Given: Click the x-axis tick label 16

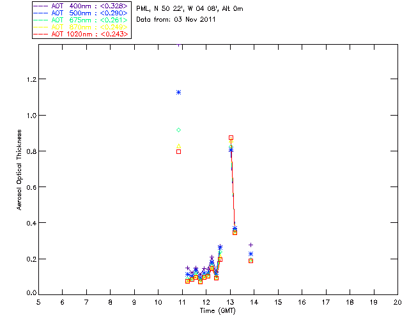Looking at the screenshot, I should [x=302, y=302].
